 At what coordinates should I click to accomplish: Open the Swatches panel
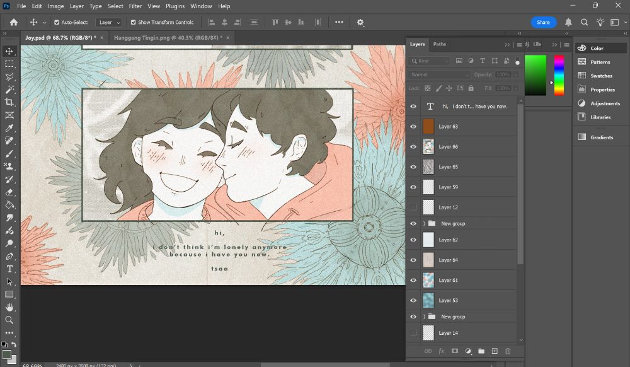pyautogui.click(x=601, y=76)
